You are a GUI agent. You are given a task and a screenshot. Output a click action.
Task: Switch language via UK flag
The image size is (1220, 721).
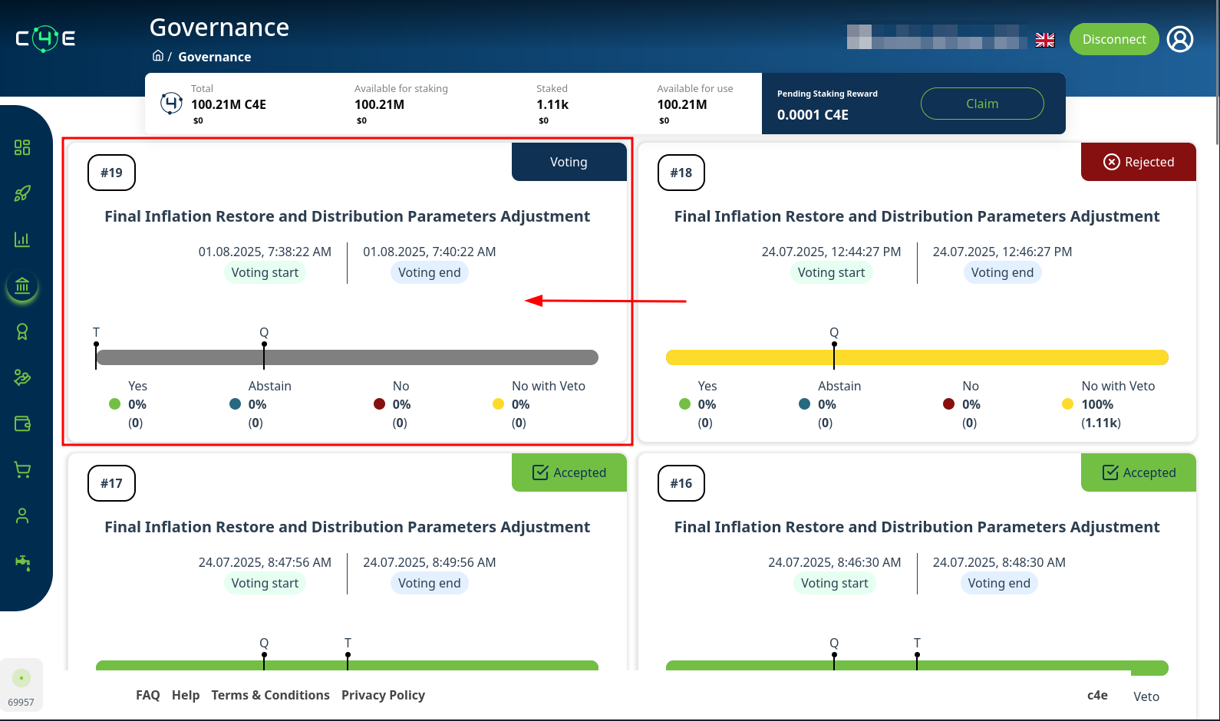tap(1044, 40)
